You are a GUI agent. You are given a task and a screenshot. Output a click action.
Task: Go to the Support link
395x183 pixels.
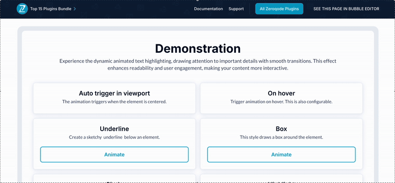coord(236,9)
